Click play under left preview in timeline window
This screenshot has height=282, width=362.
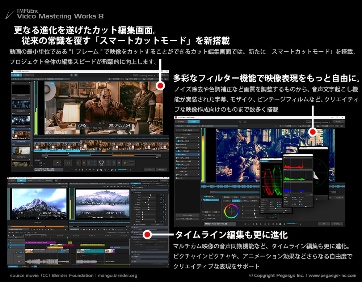pos(40,230)
